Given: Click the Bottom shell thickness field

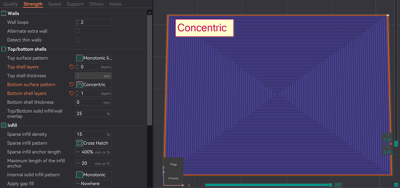Looking at the screenshot, I should pyautogui.click(x=94, y=102).
